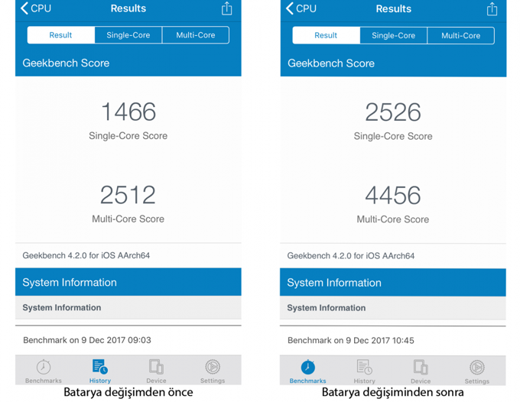Screen dimensions: 520x402
Task: Open History icon in right screenshot tab bar
Action: pyautogui.click(x=364, y=368)
